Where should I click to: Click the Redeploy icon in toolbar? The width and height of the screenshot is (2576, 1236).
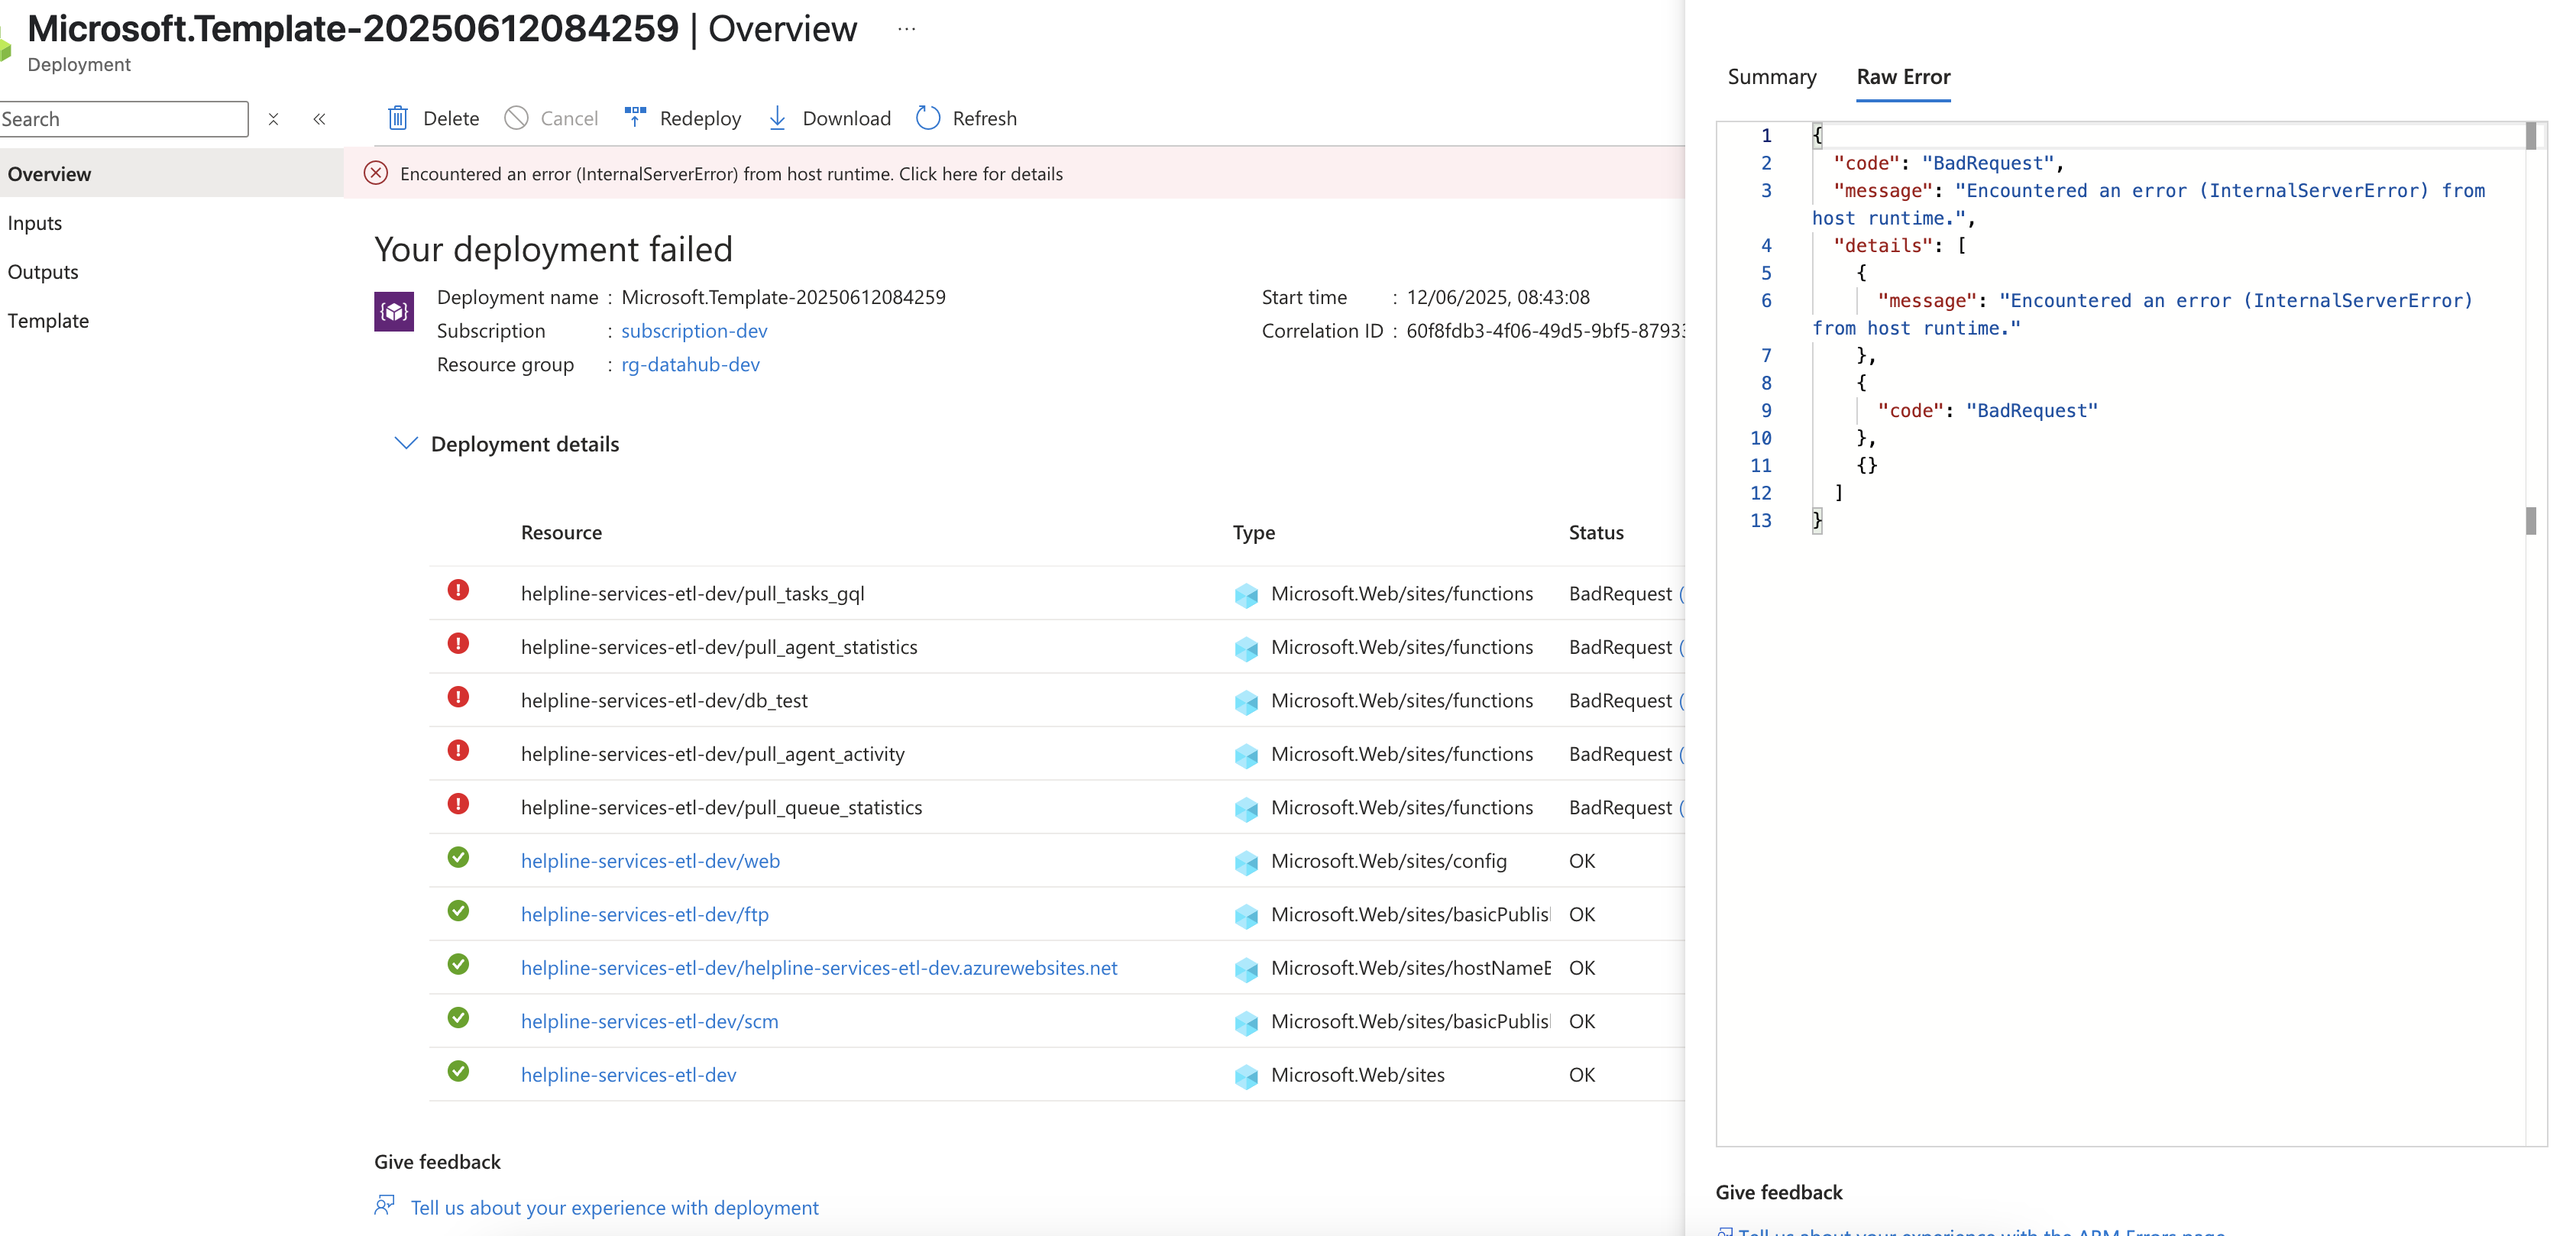pyautogui.click(x=635, y=118)
